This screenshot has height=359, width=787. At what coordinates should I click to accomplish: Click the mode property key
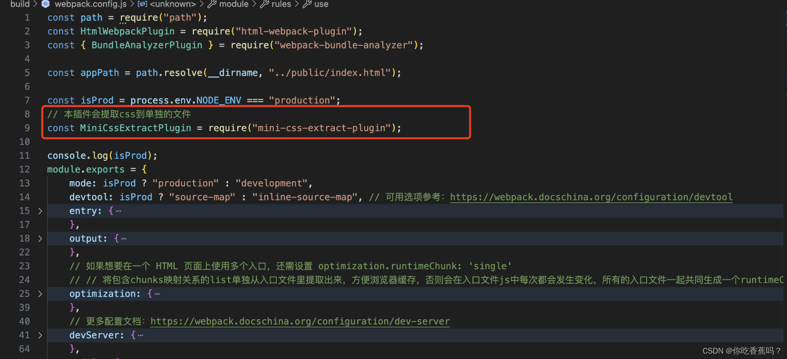click(80, 183)
